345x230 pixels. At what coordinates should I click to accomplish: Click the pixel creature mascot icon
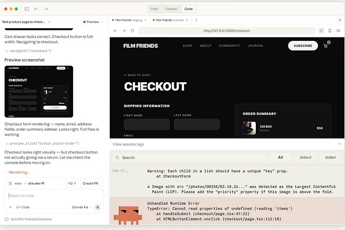pos(128,215)
